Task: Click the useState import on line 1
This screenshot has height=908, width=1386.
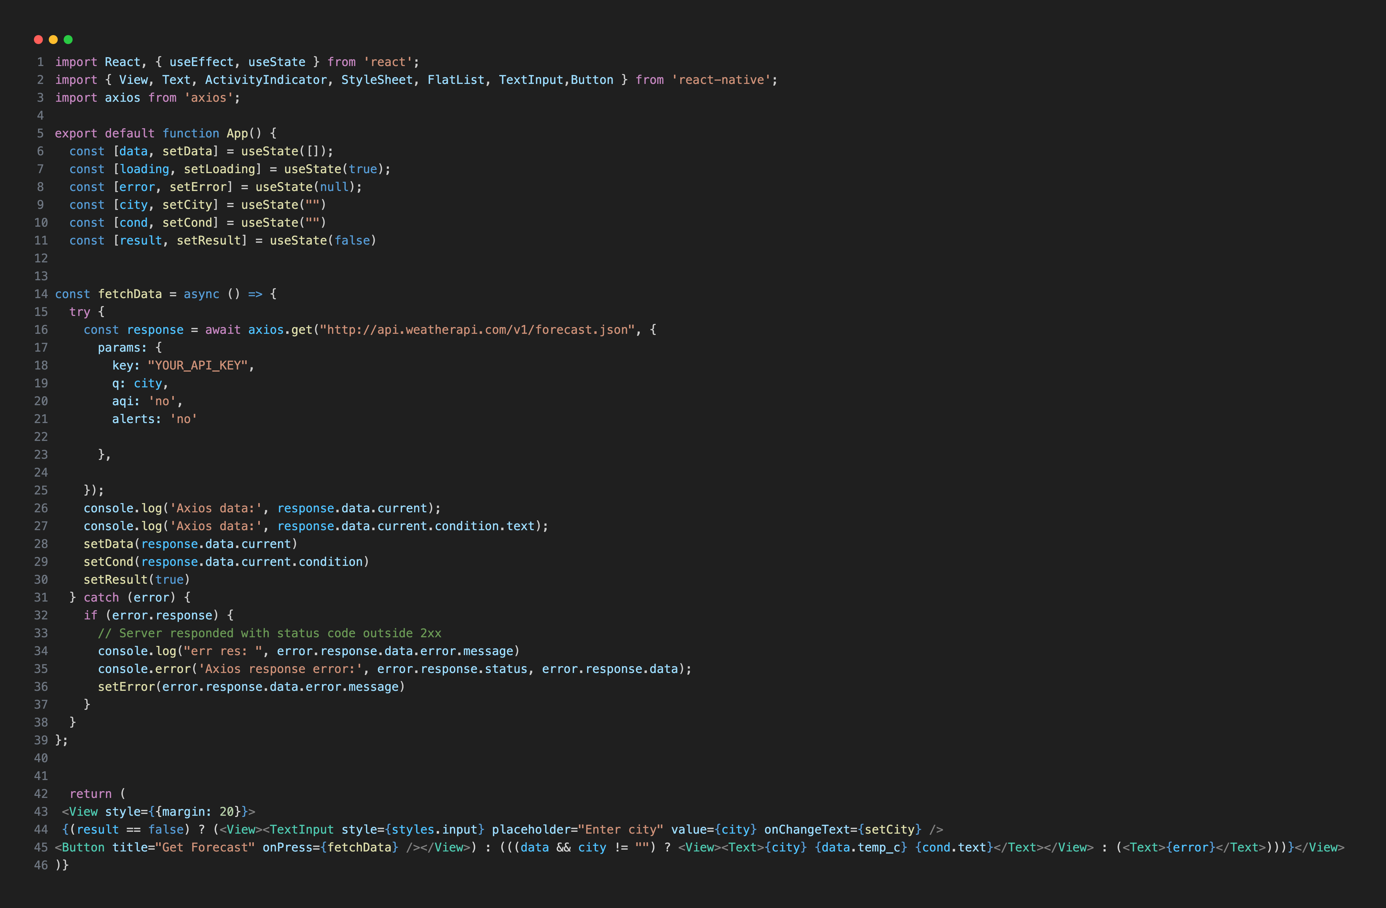Action: [277, 62]
